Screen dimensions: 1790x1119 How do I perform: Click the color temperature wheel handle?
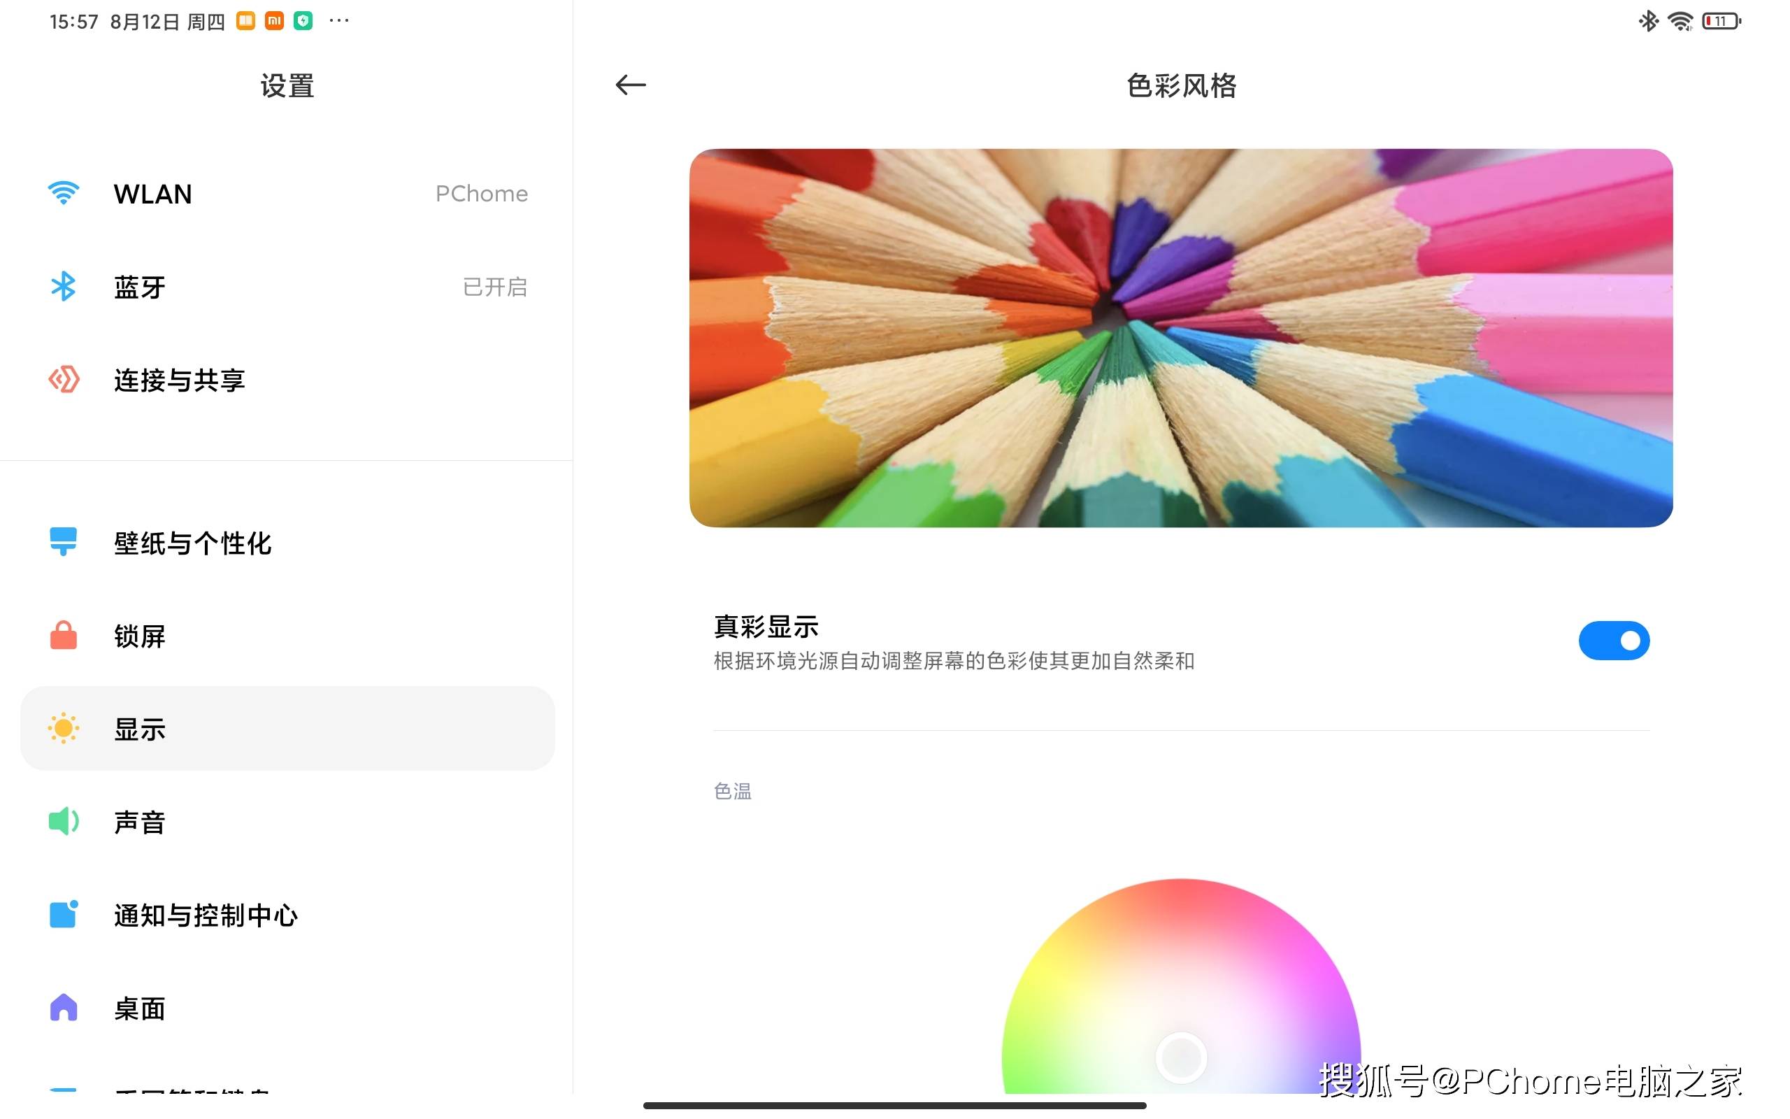click(x=1181, y=1057)
